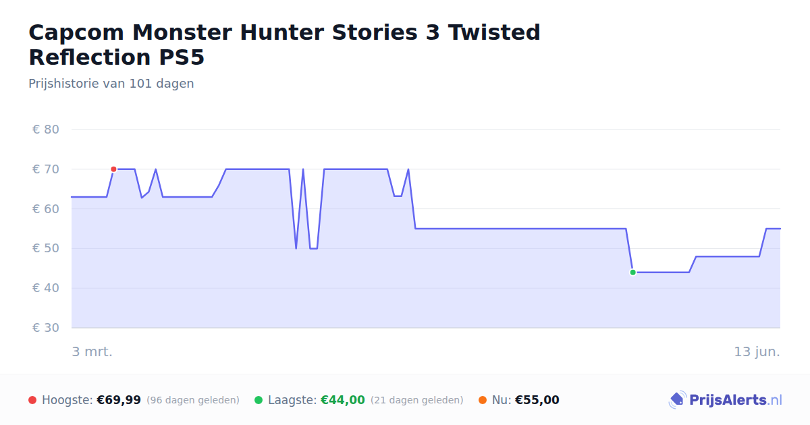This screenshot has height=425, width=810.
Task: Click the red highest-price dot on chart
Action: (113, 169)
